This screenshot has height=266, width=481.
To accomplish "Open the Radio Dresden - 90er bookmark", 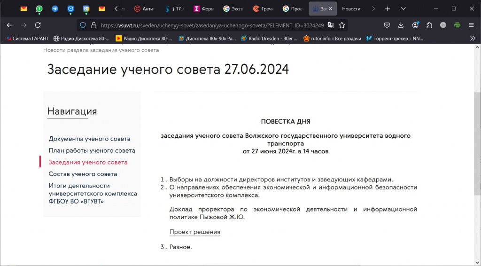I will pos(269,39).
